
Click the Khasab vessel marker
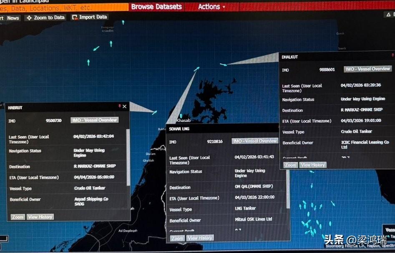pyautogui.click(x=181, y=116)
